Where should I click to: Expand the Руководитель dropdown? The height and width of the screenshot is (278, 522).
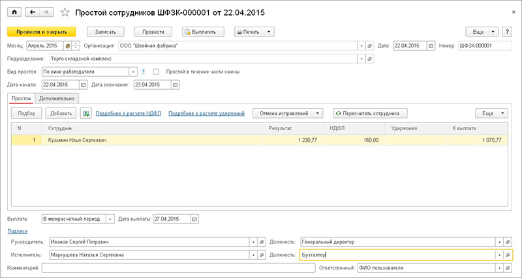253,242
